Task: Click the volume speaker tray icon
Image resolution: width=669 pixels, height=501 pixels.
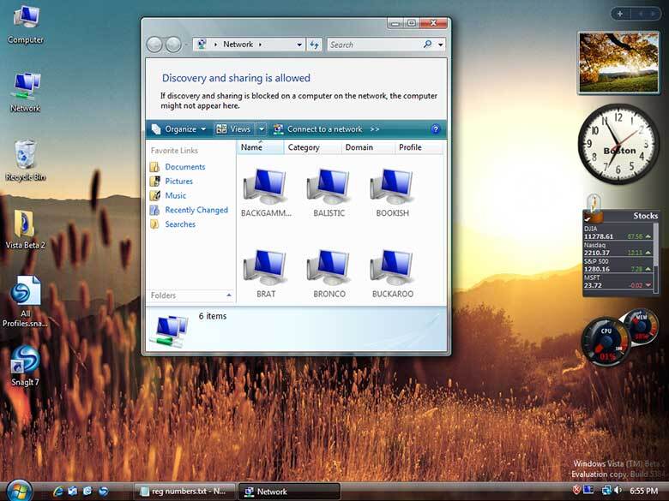Action: tap(618, 491)
